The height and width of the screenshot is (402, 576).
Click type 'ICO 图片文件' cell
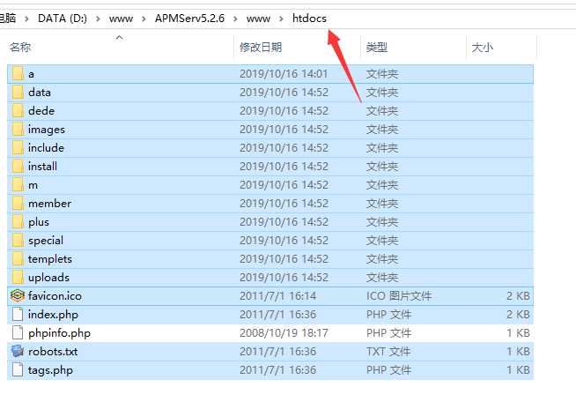(x=399, y=296)
